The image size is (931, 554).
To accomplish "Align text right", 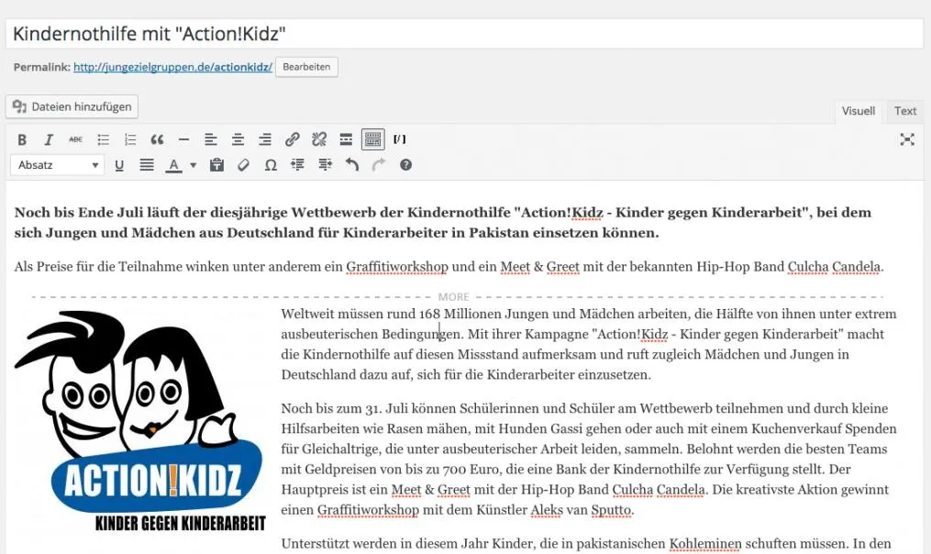I will click(265, 139).
